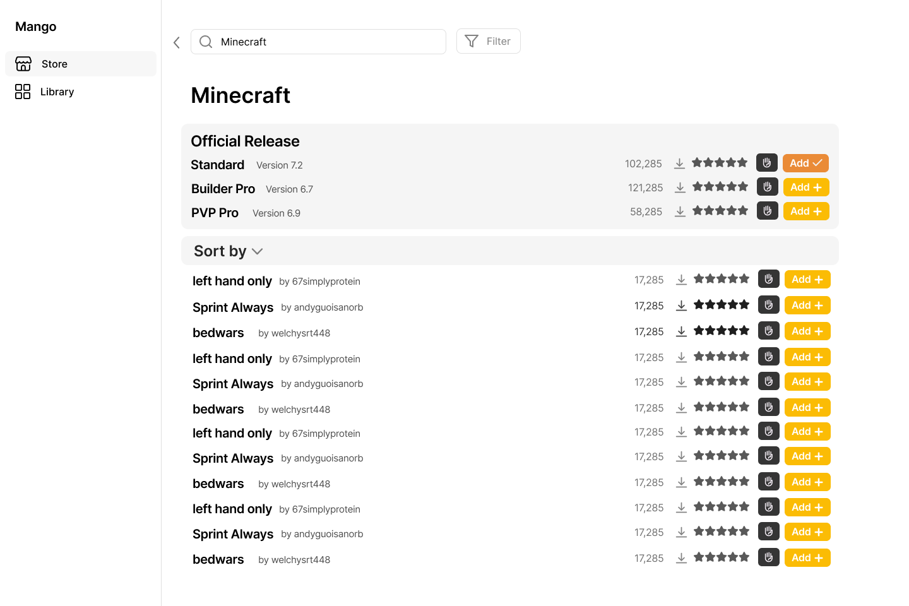909x606 pixels.
Task: Add Builder Pro to library
Action: point(806,187)
